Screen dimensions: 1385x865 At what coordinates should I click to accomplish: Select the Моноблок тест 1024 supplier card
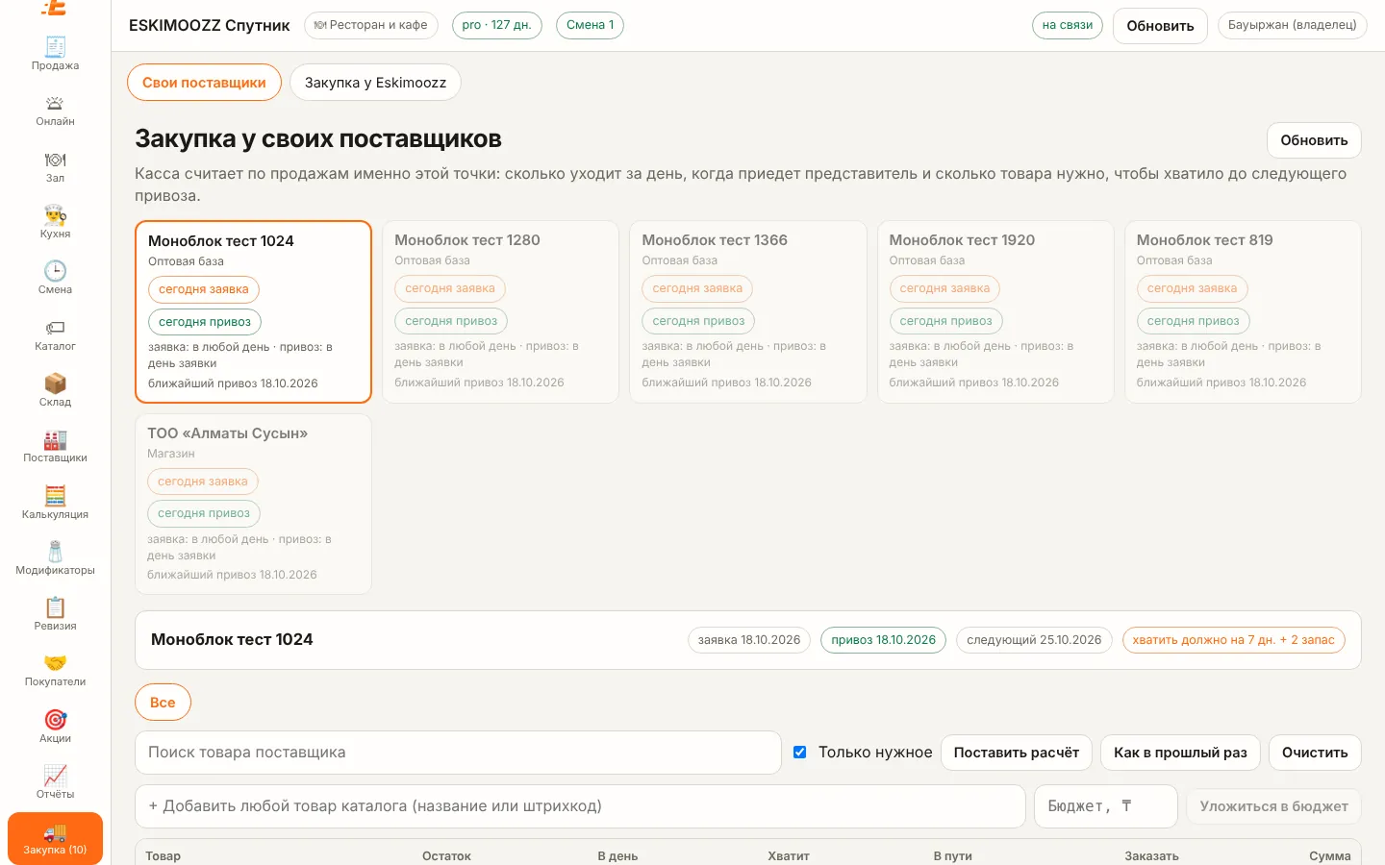coord(253,311)
